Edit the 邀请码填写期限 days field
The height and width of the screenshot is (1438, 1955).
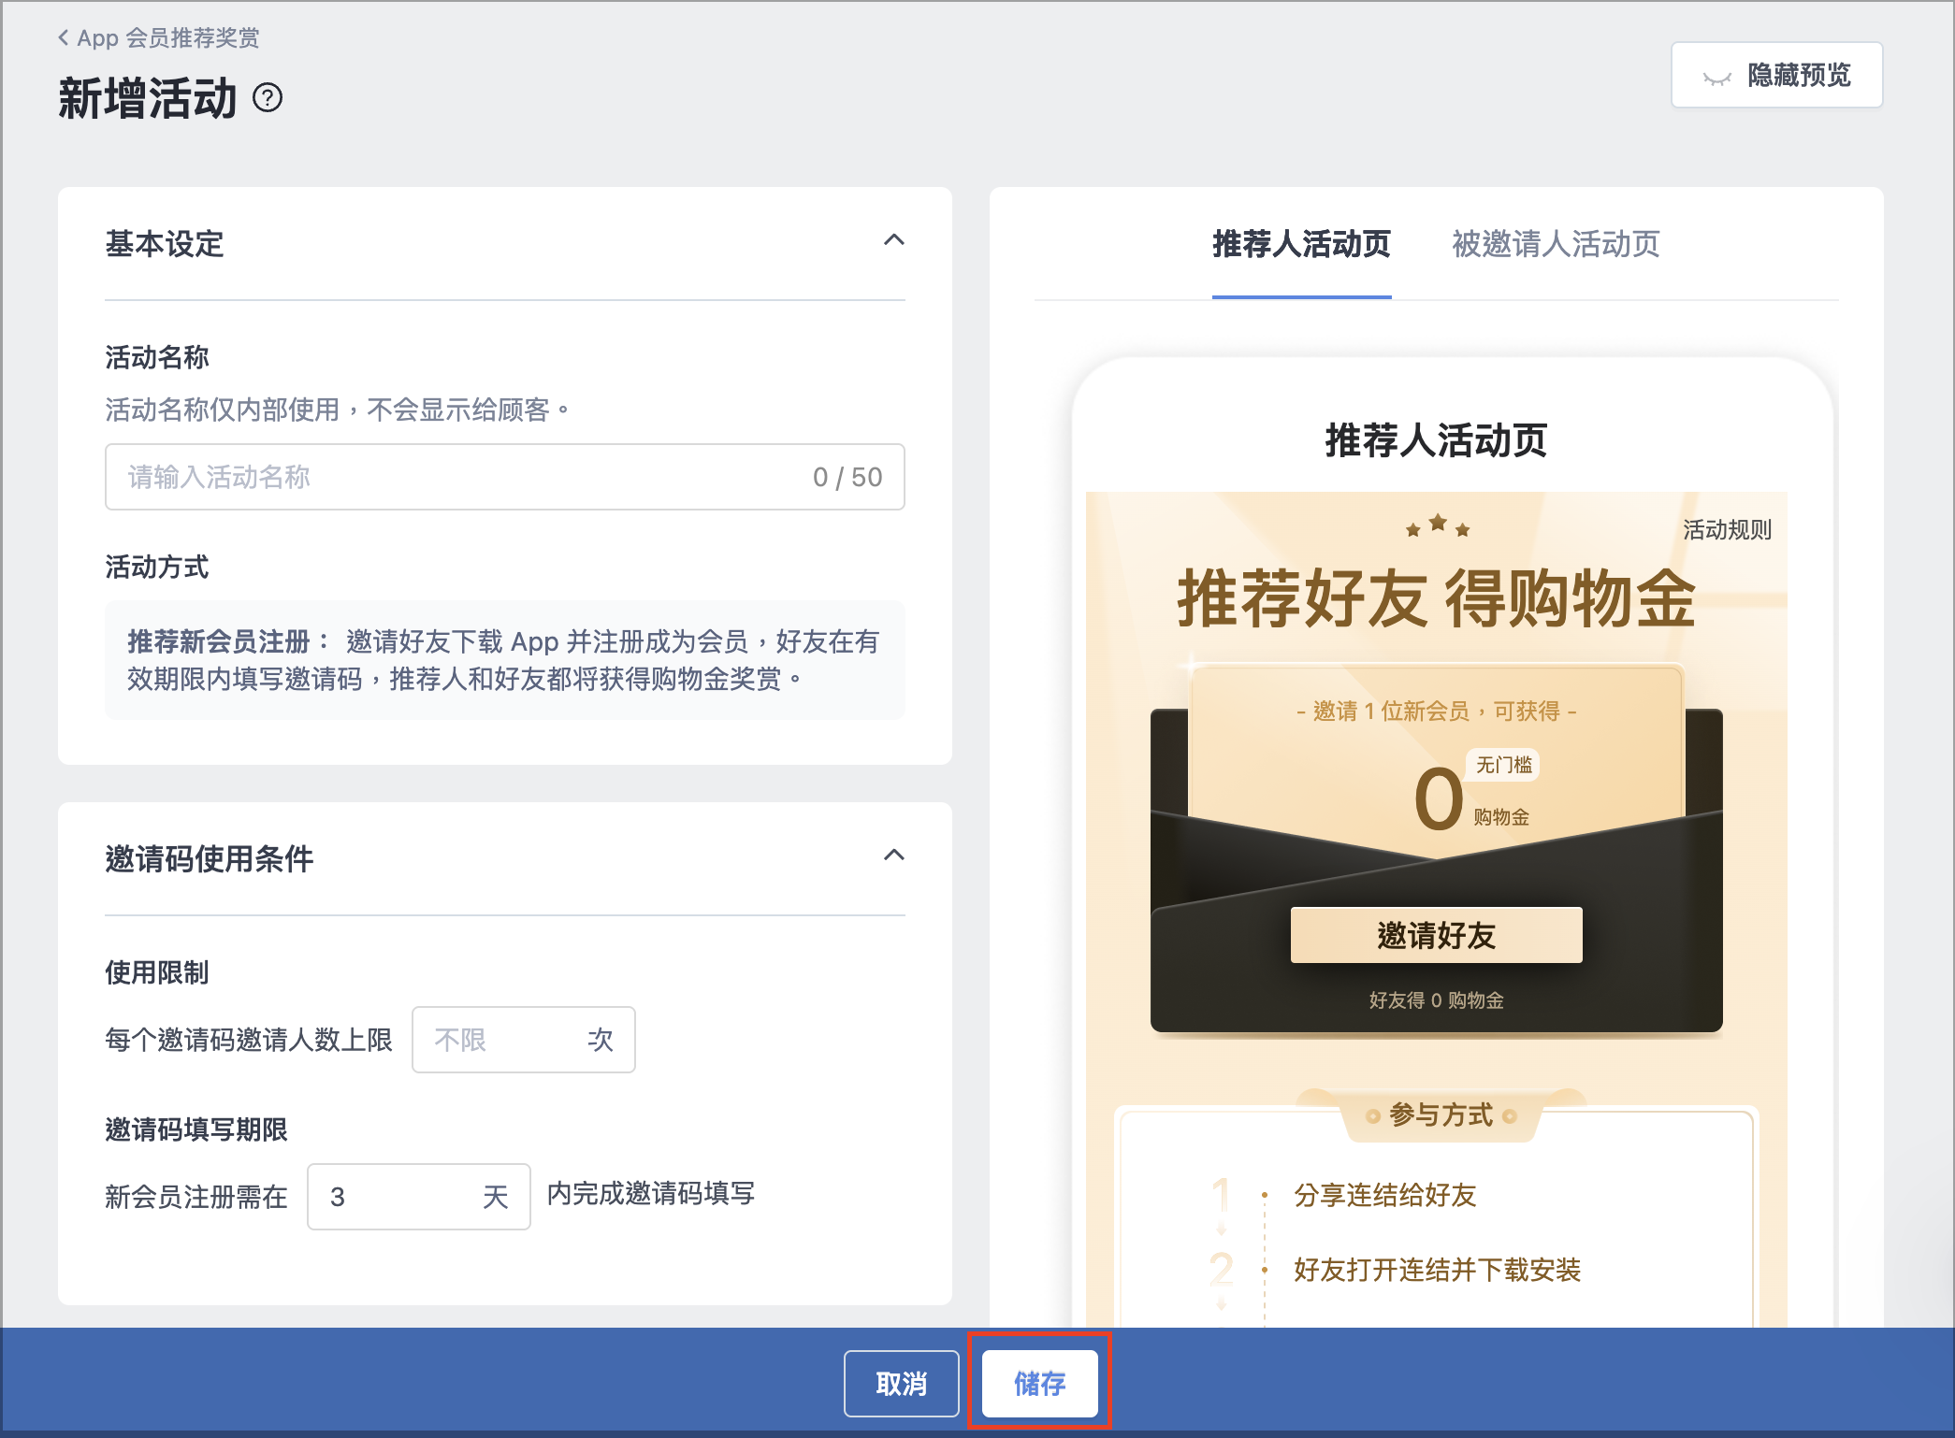419,1197
